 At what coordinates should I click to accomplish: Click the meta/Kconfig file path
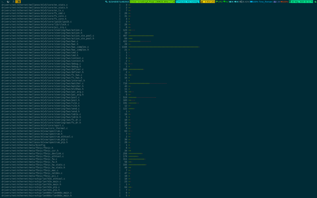pos(23,145)
